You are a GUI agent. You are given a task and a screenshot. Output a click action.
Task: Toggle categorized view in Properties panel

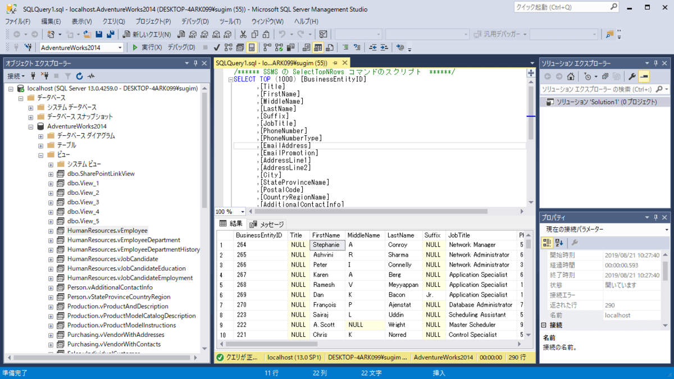click(x=547, y=243)
